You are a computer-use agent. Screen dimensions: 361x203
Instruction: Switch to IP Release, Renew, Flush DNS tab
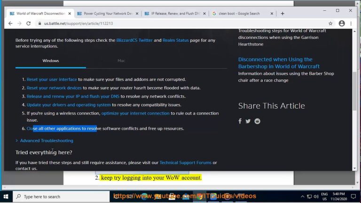coord(175,14)
